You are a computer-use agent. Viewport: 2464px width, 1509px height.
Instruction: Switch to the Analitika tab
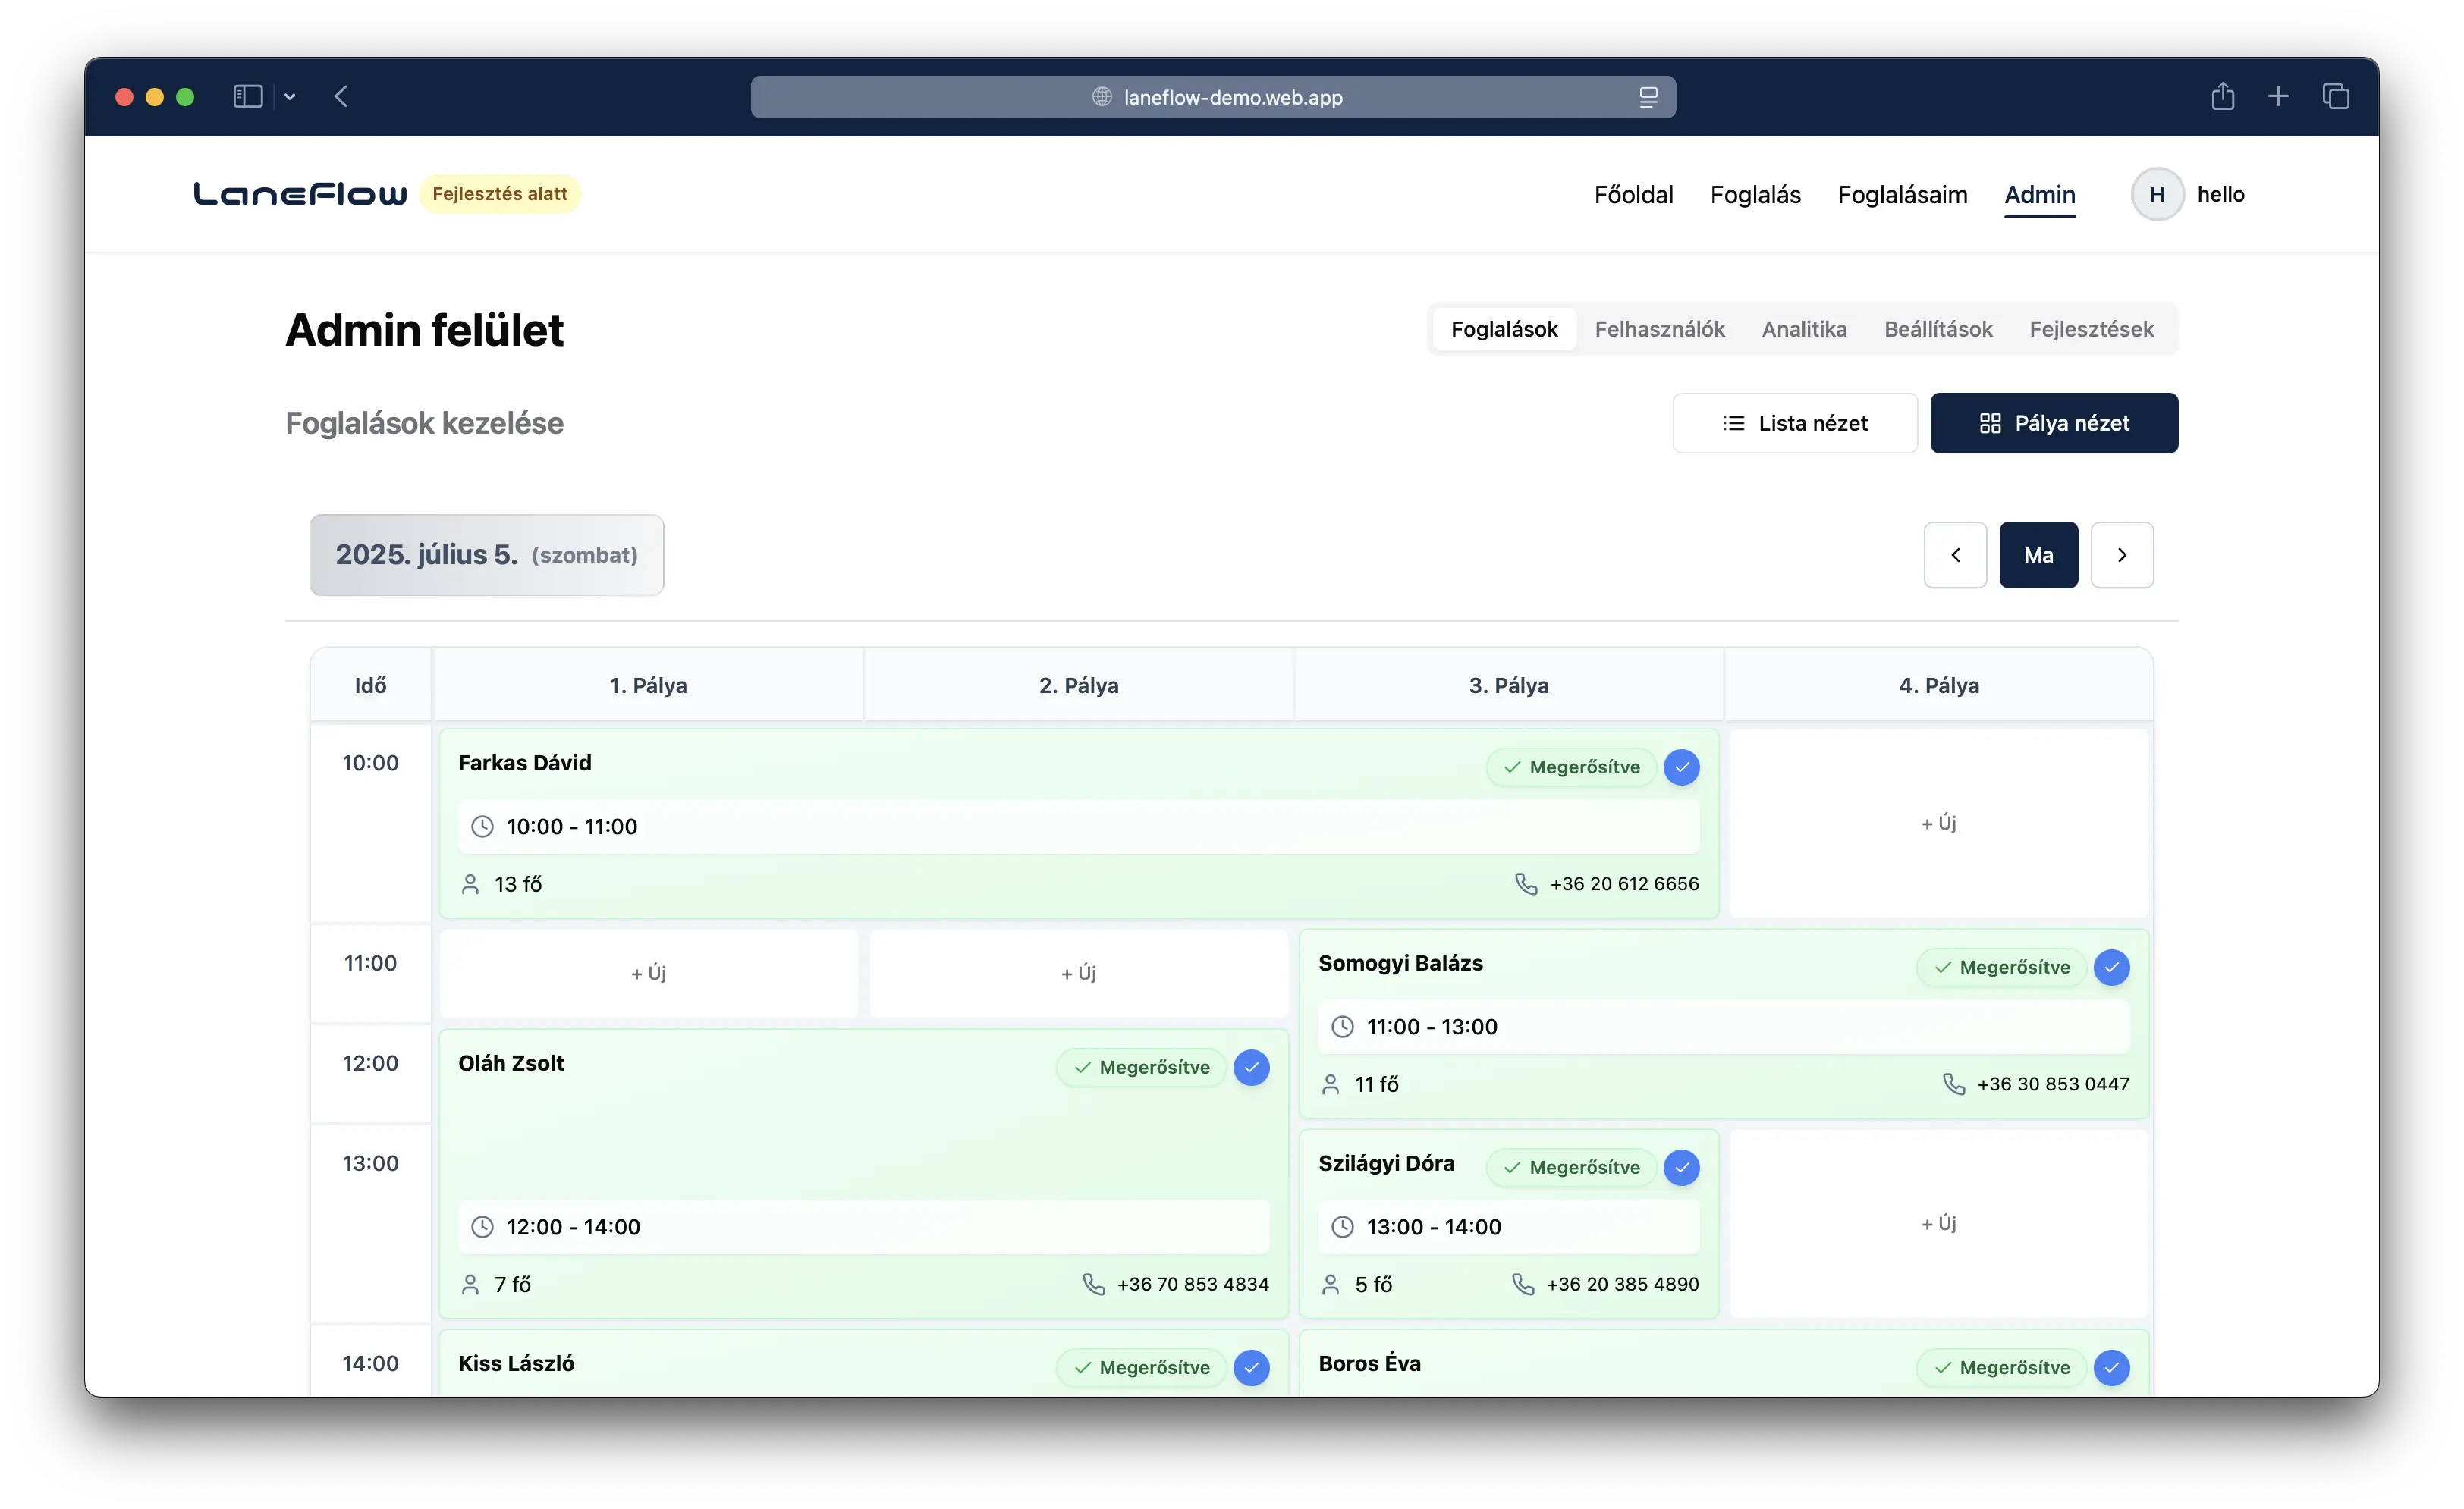pyautogui.click(x=1804, y=329)
